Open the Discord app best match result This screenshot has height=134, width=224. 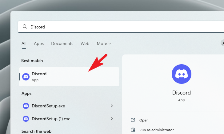click(x=69, y=77)
